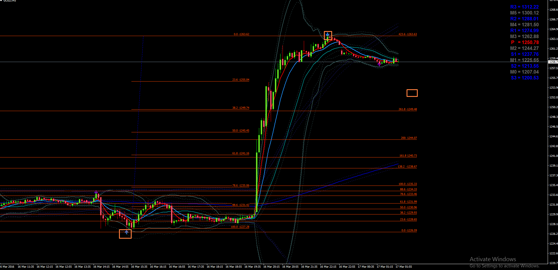Click the 0.0 -1226.59 extension label

pyautogui.click(x=409, y=230)
